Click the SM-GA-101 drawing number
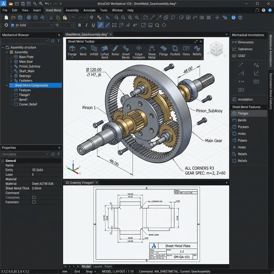The image size is (274, 274). 182,257
